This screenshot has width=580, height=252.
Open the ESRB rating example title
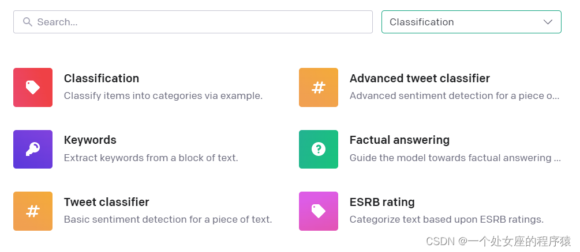pos(382,202)
